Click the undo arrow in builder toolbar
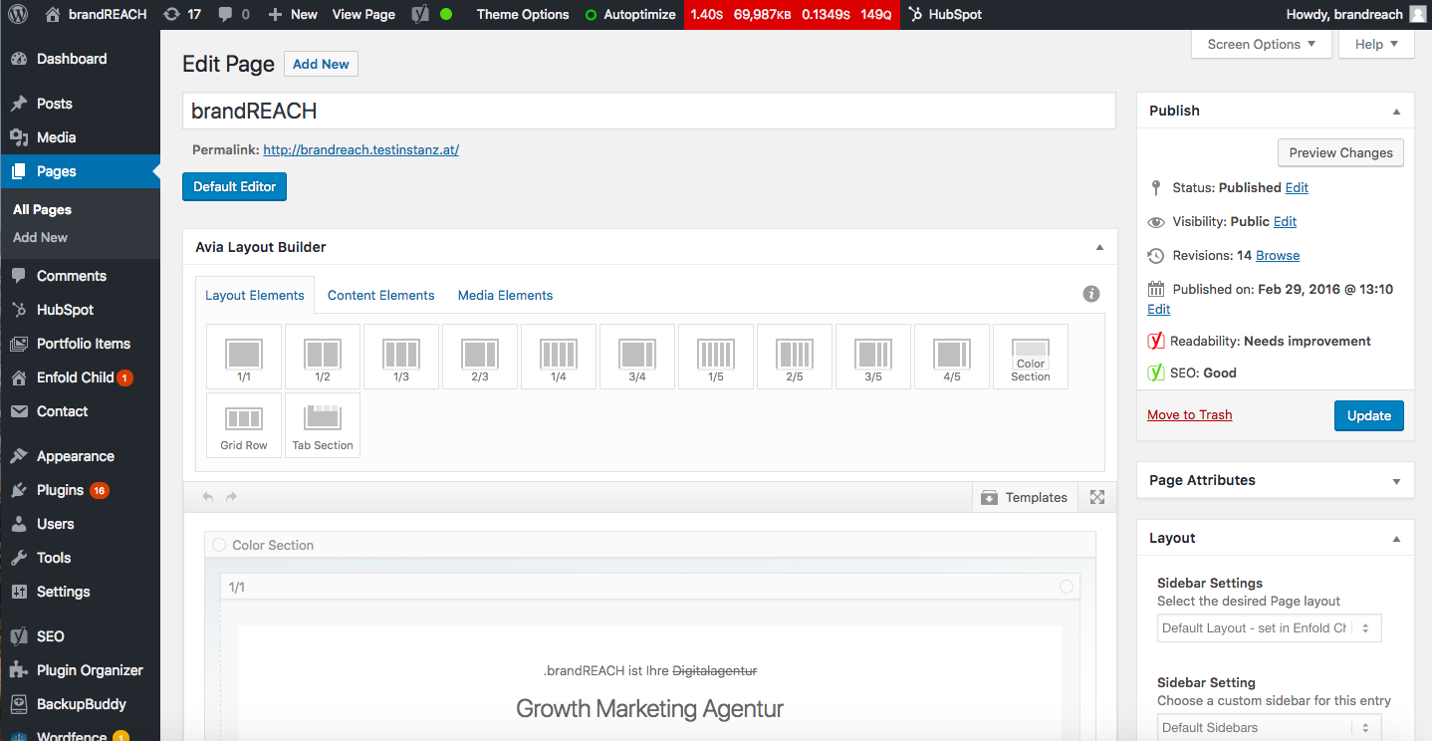This screenshot has height=741, width=1432. click(208, 497)
